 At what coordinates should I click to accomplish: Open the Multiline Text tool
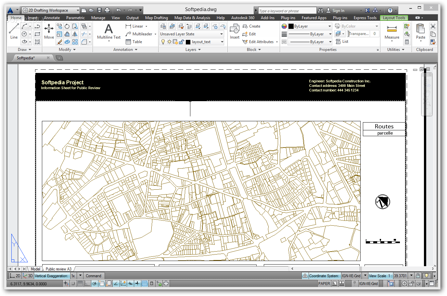click(109, 32)
